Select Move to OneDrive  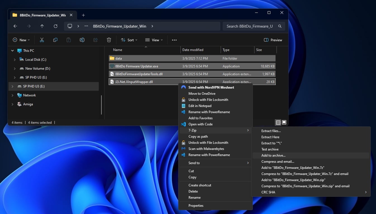pos(215,94)
